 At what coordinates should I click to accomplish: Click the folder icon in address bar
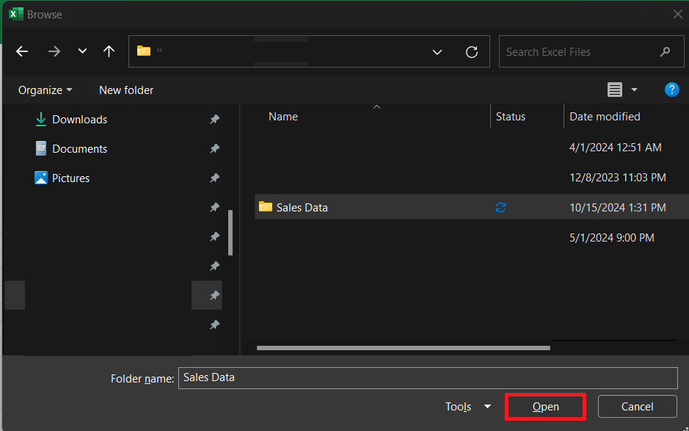pos(144,51)
